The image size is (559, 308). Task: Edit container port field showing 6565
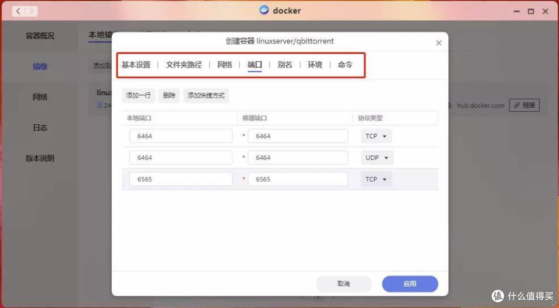pyautogui.click(x=298, y=179)
